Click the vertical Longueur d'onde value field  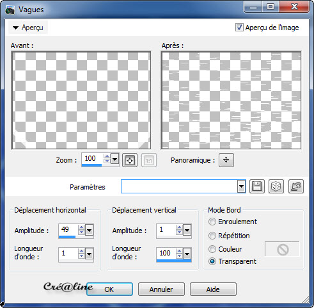pos(166,254)
